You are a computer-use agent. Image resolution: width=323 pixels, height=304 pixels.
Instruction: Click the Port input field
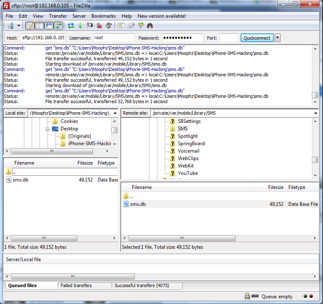tap(229, 38)
